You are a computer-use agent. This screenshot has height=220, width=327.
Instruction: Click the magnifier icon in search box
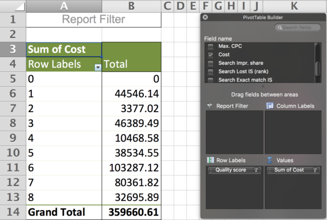pyautogui.click(x=280, y=27)
